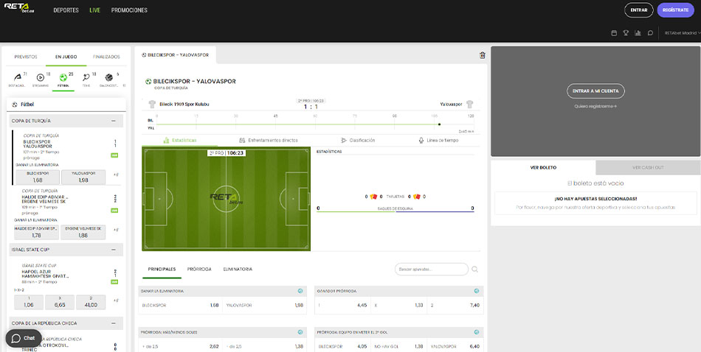Switch to the Finalizados tab

(106, 57)
